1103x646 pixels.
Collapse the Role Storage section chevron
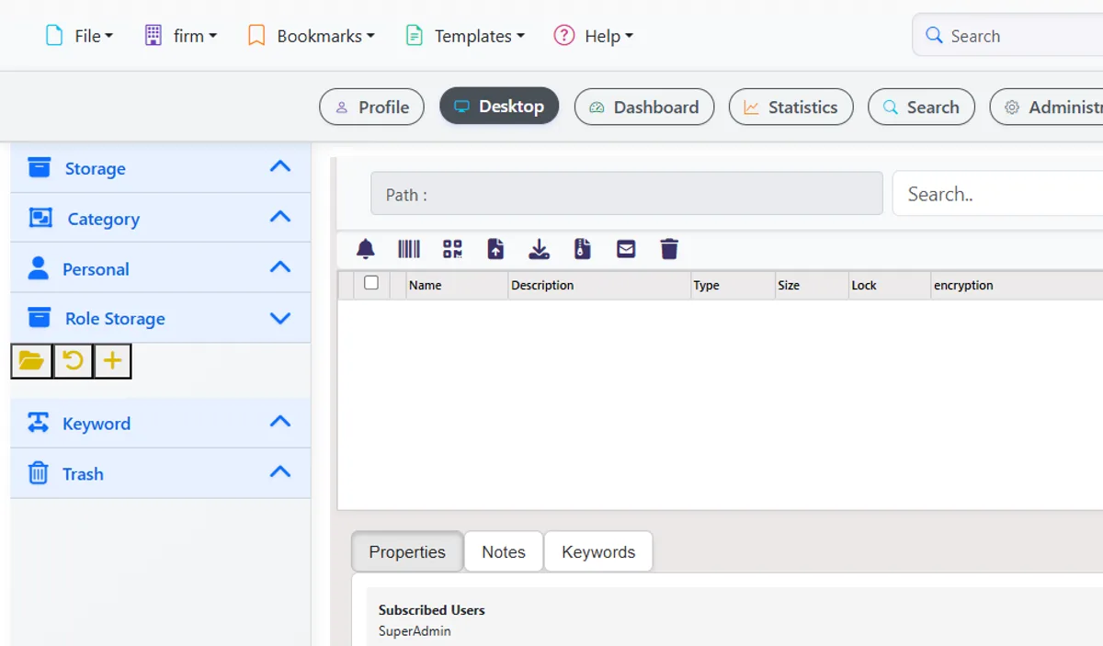pyautogui.click(x=280, y=318)
